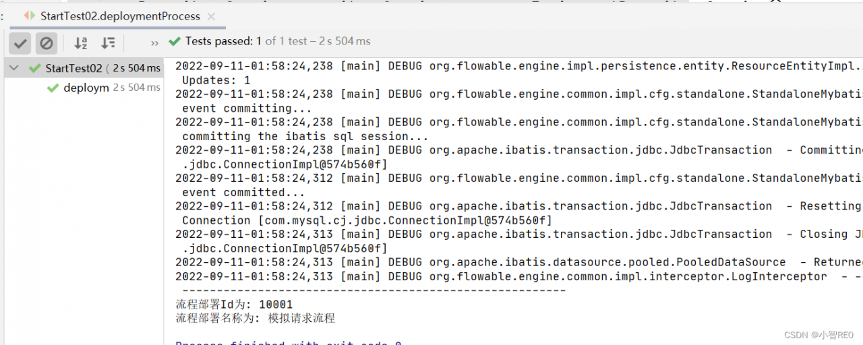Click the green Tests passed checkmark icon
Screen dimensions: 863x345
pos(175,42)
